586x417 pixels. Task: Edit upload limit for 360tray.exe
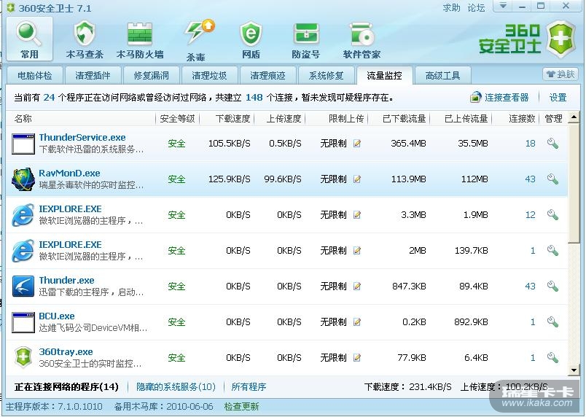coord(357,358)
